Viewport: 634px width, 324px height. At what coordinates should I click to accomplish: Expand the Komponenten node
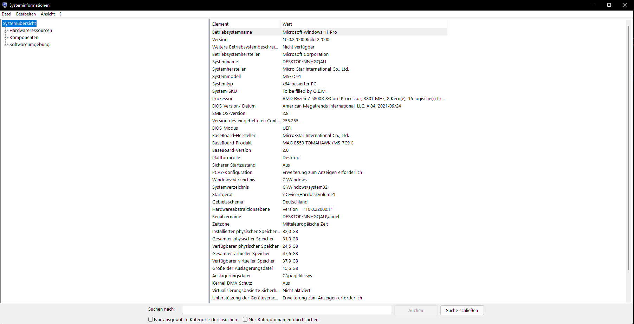coord(5,37)
